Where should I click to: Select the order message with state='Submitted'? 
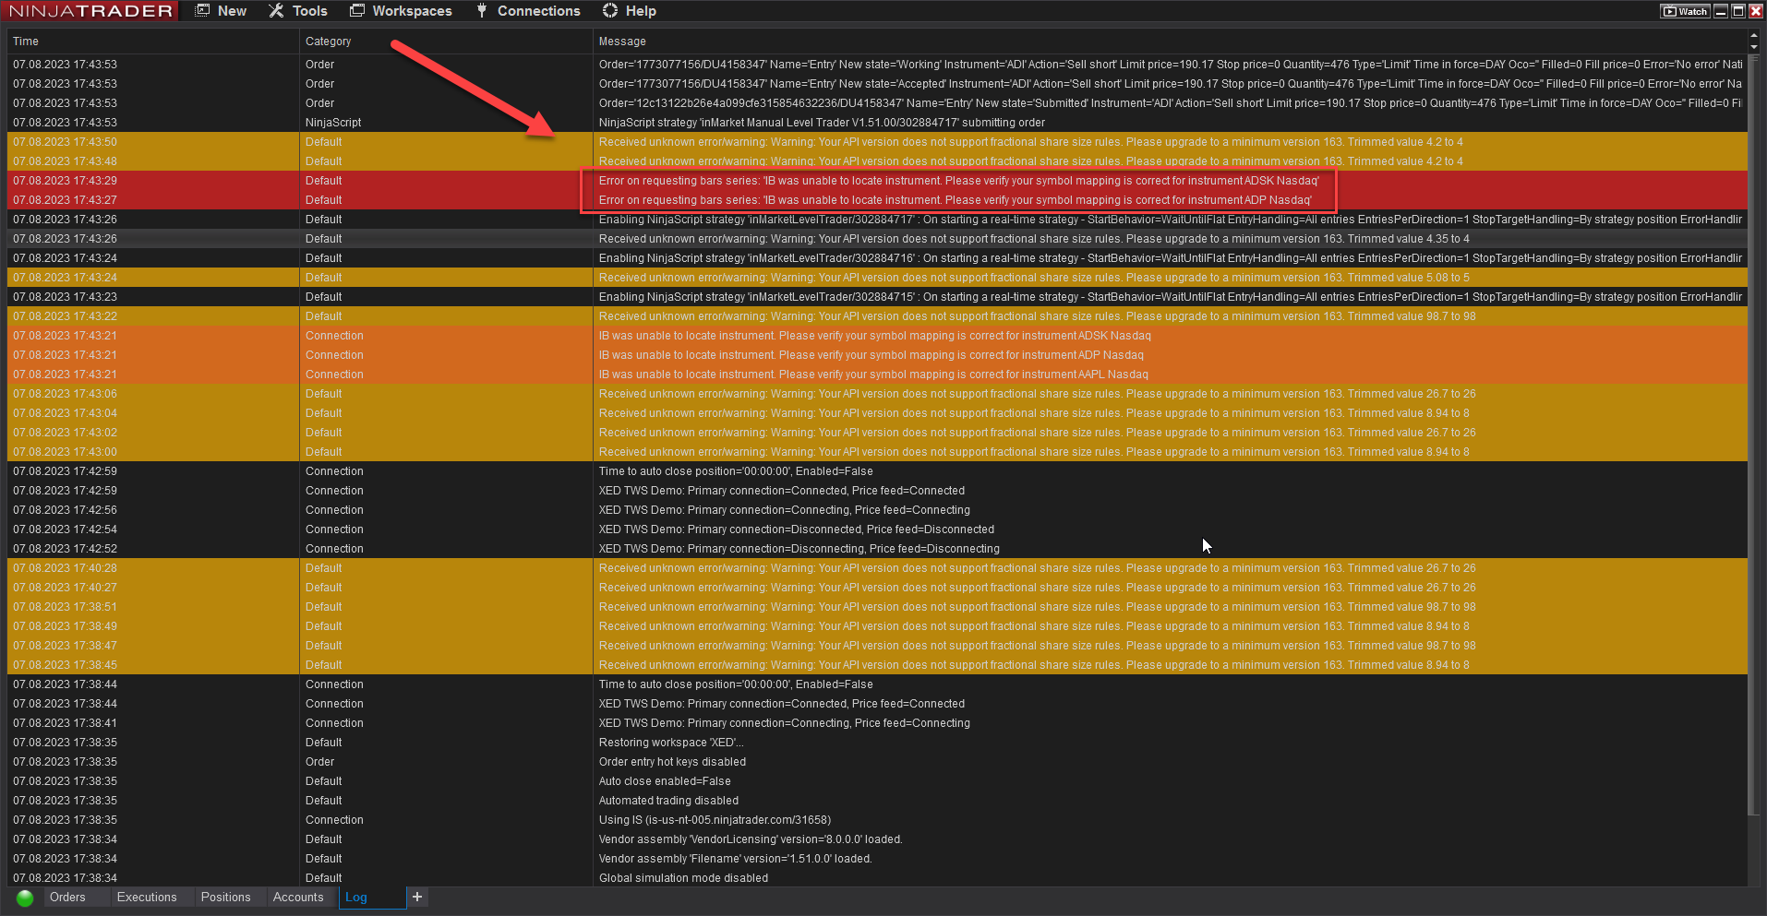coord(1171,103)
